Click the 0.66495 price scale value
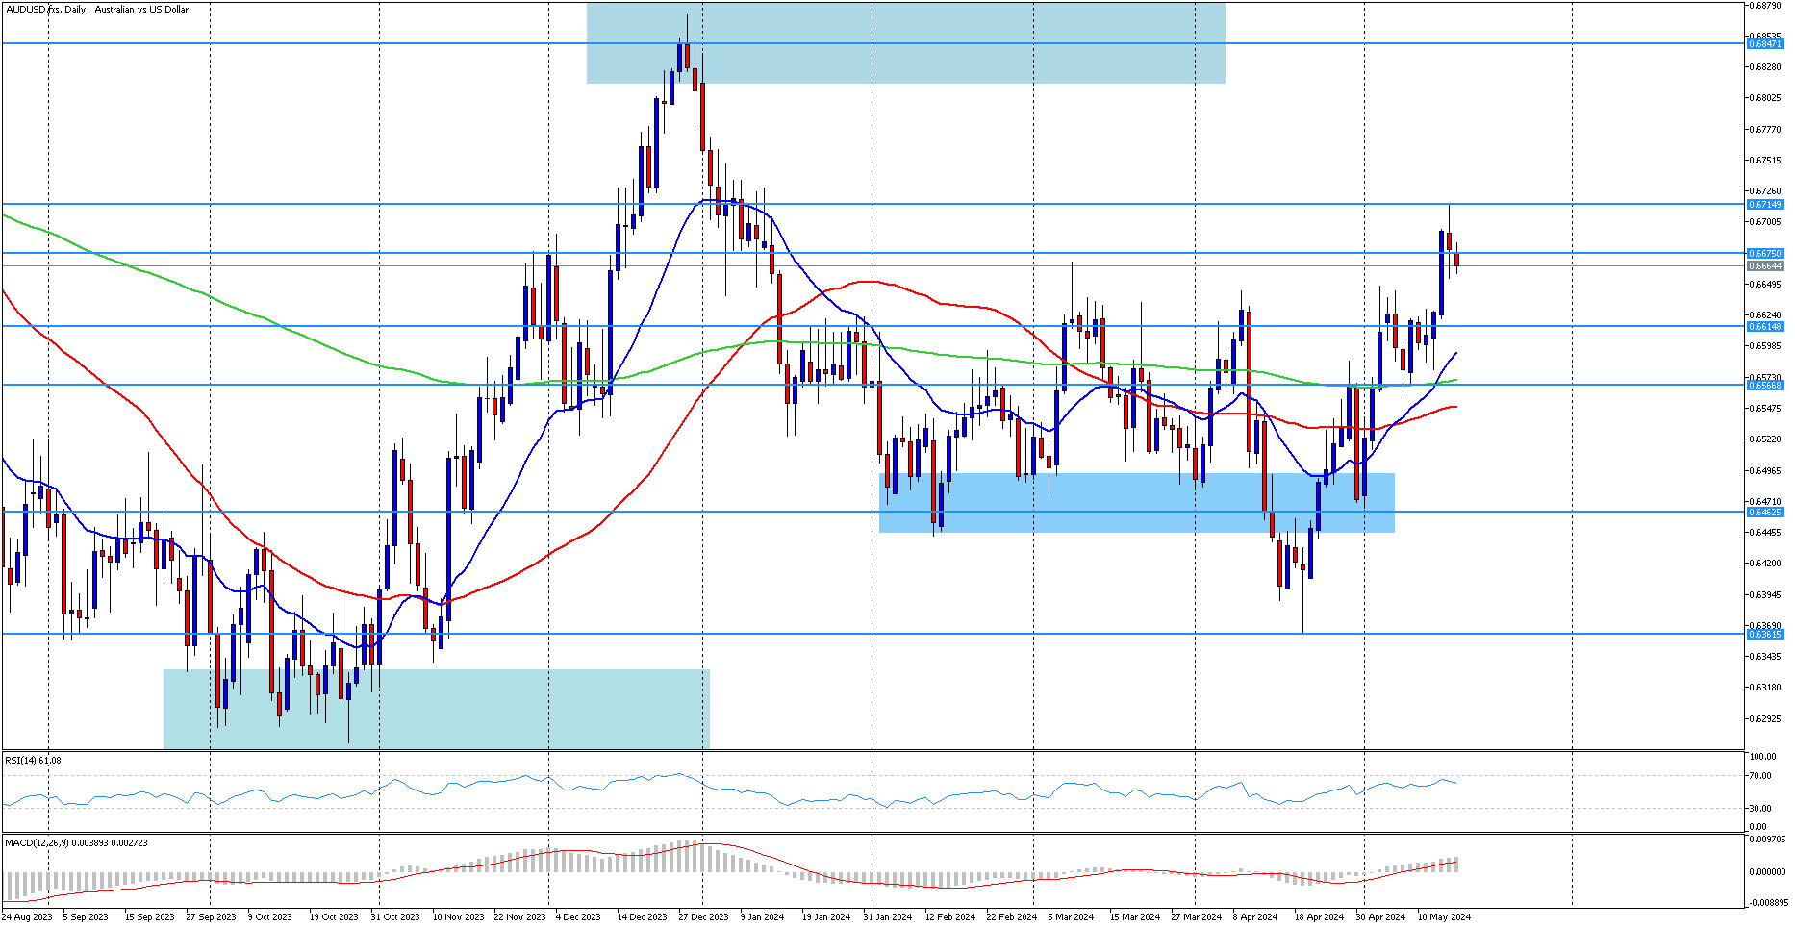Screen dimensions: 1795x928 1765,284
